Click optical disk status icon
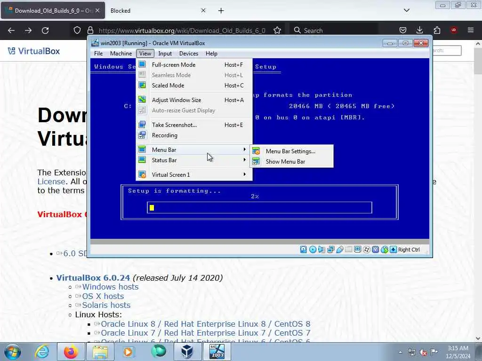Screen dimensions: 482x361 click(x=313, y=250)
